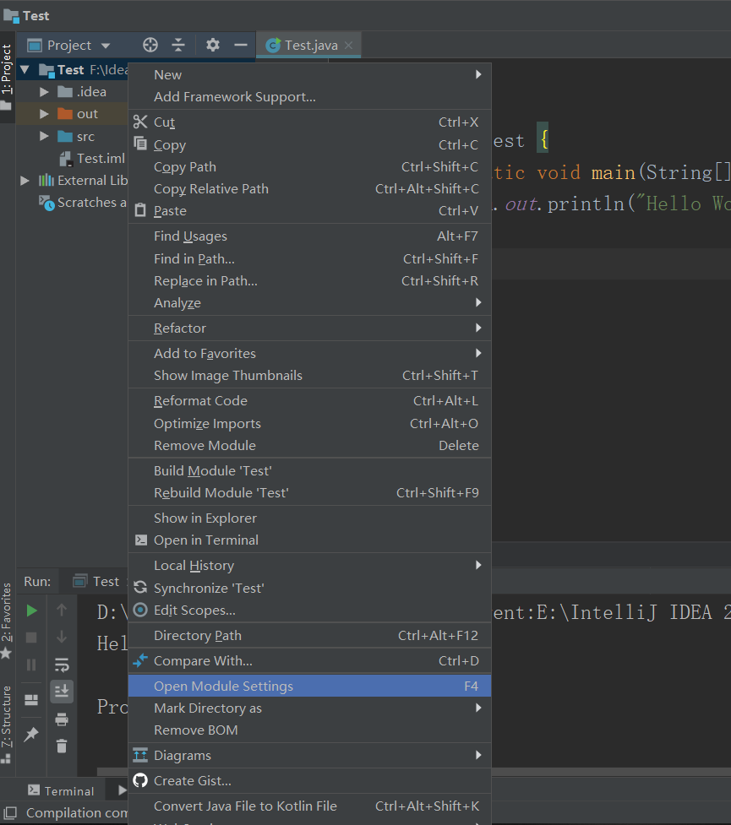Toggle scroll to end in Run console
The image size is (731, 825).
62,692
